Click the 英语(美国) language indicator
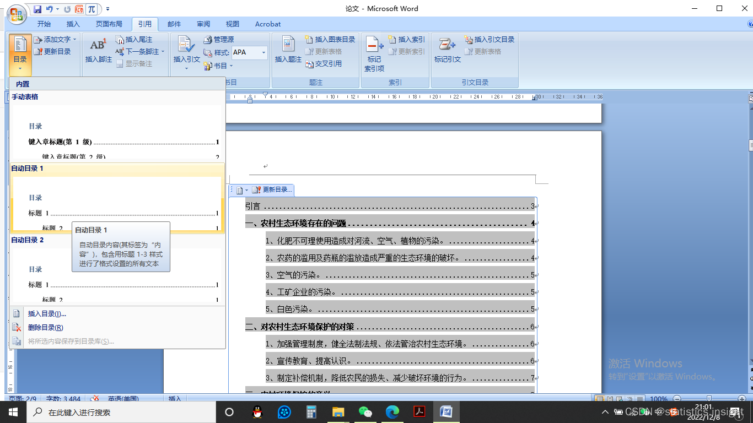The image size is (753, 423). click(123, 399)
